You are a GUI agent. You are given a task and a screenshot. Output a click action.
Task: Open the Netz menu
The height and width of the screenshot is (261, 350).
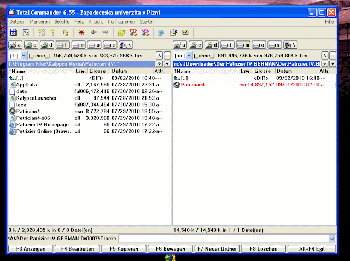pos(79,22)
